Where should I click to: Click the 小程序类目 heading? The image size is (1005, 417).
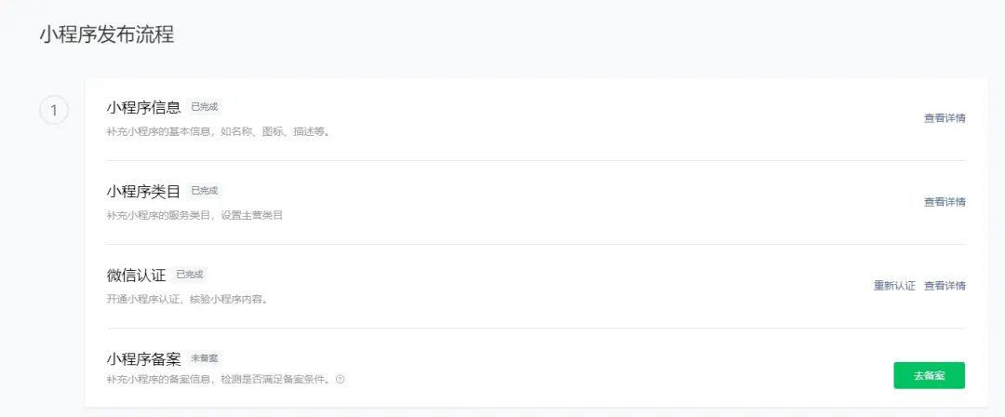coord(143,191)
